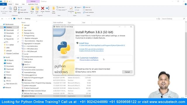Create a New folder via ribbon icon
Image resolution: width=187 pixels, height=105 pixels.
[53, 8]
